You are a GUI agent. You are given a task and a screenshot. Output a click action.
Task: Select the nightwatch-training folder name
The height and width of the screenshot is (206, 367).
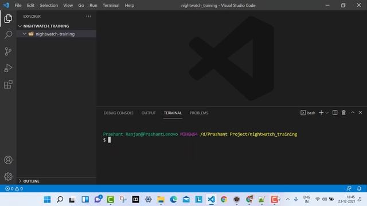pyautogui.click(x=55, y=34)
